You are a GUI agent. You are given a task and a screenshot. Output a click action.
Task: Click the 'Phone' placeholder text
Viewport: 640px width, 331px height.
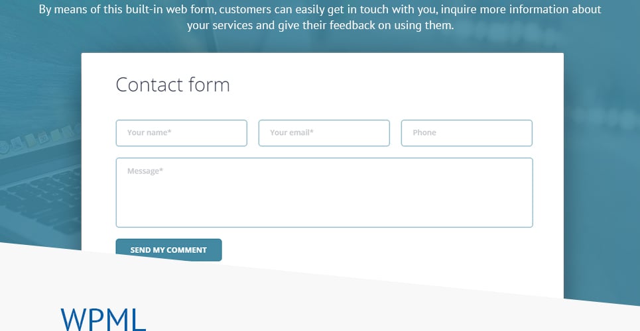(x=424, y=132)
